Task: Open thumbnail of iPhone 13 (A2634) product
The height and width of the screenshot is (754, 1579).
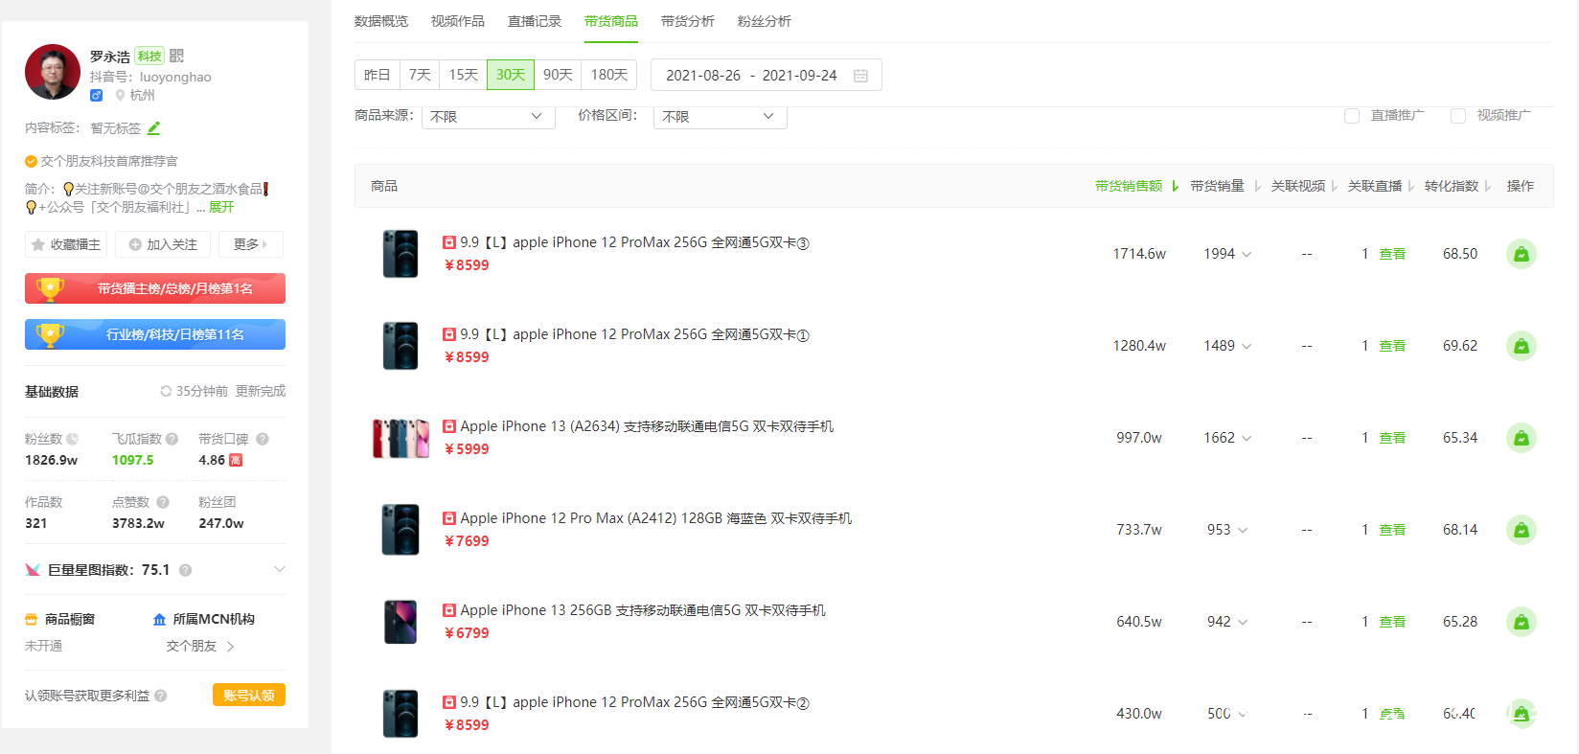Action: (400, 438)
